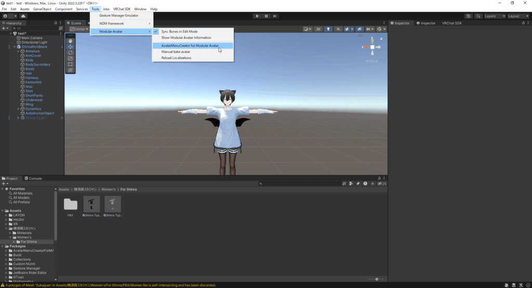
Task: Collapse the ShinraRichBlack object
Action: point(15,47)
